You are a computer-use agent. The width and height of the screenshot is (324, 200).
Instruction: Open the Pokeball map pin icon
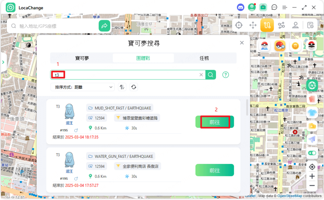pyautogui.click(x=265, y=46)
